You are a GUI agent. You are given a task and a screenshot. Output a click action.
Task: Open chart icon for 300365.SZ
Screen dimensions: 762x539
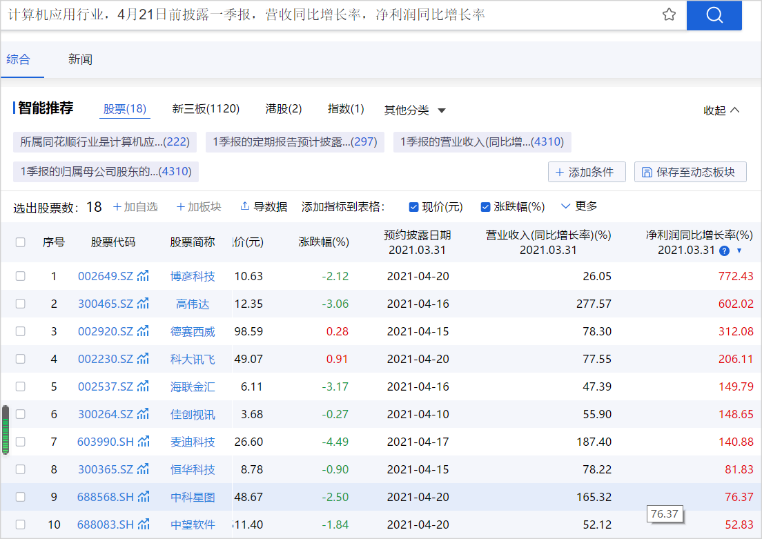tap(143, 469)
